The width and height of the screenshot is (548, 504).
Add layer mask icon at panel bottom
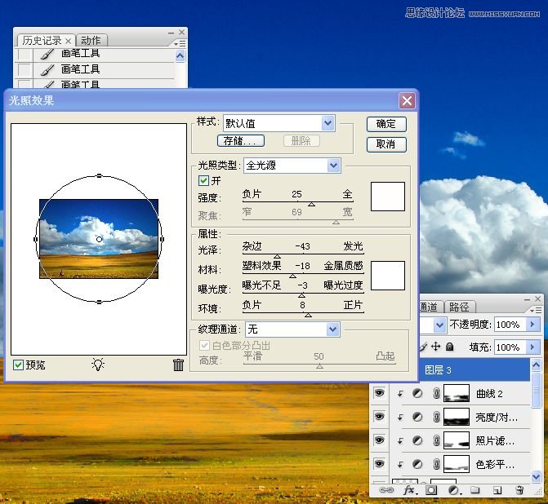[431, 490]
